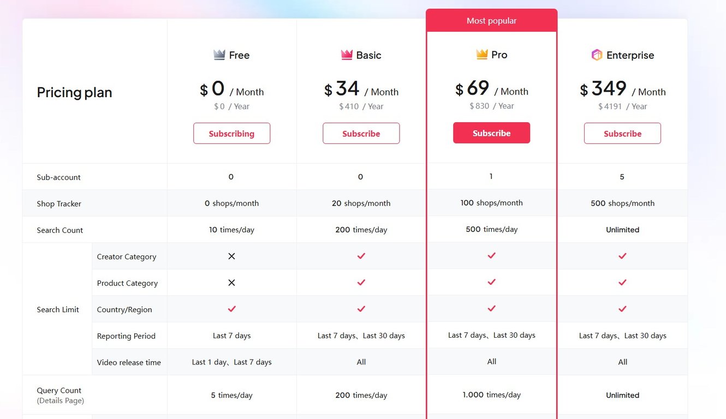Click the gold crown Pro plan icon
The image size is (726, 419).
(482, 54)
